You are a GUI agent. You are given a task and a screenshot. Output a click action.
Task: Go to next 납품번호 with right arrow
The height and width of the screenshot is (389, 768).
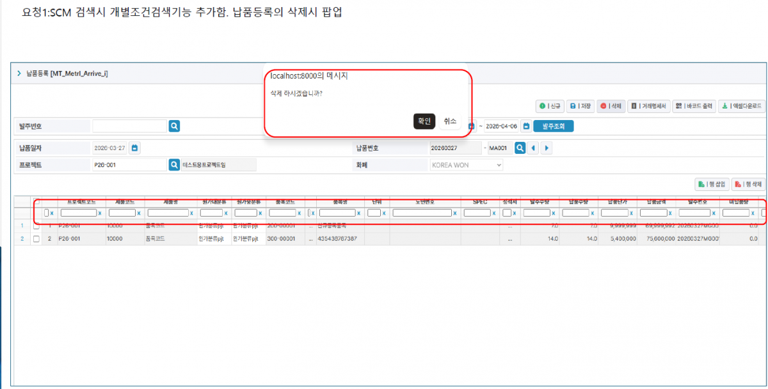[547, 148]
